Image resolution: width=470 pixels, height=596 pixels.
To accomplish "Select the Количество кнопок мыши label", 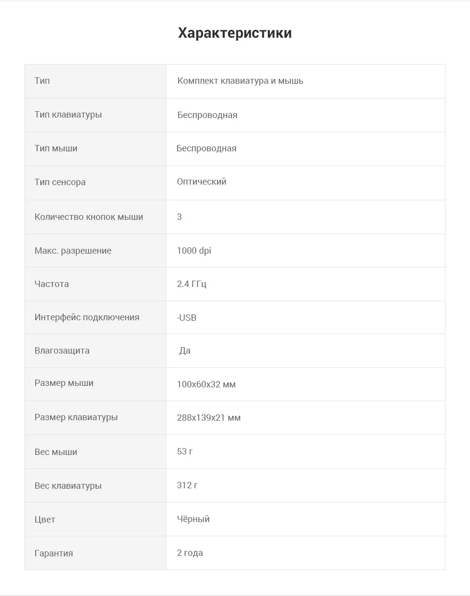I will [x=89, y=216].
